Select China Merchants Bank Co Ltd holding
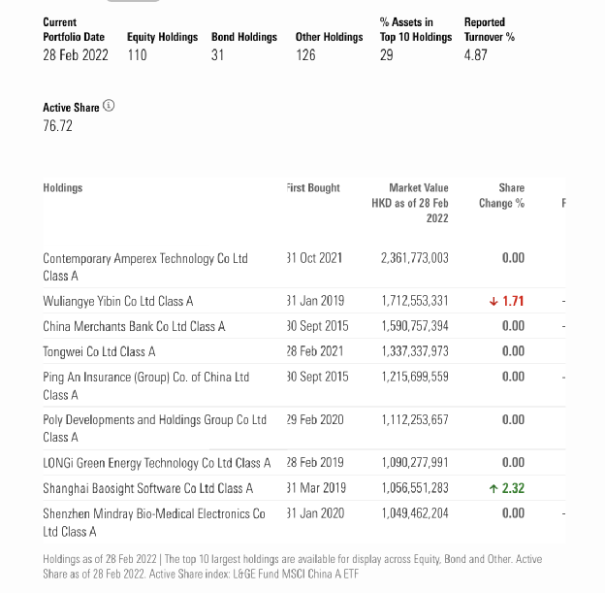The width and height of the screenshot is (605, 593). [x=134, y=326]
